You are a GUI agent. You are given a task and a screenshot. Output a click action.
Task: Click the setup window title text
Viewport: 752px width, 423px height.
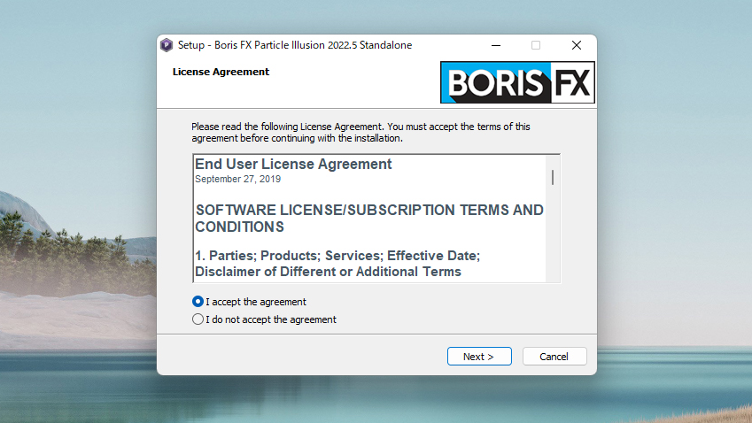[x=295, y=45]
